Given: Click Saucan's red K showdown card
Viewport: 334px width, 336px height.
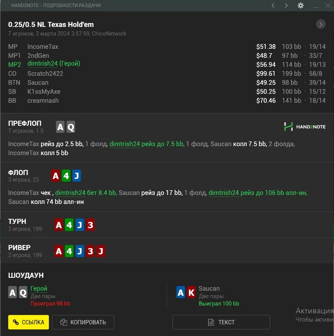Looking at the screenshot, I should tap(191, 292).
